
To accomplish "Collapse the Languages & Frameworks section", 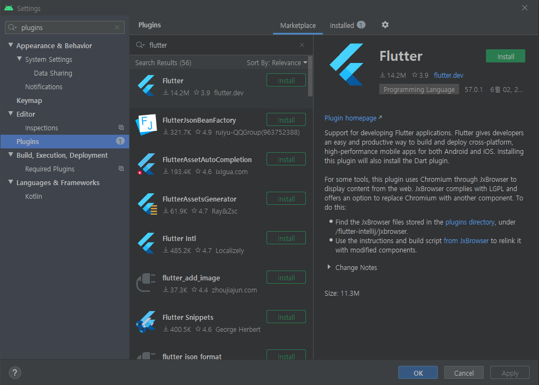I will [x=10, y=182].
